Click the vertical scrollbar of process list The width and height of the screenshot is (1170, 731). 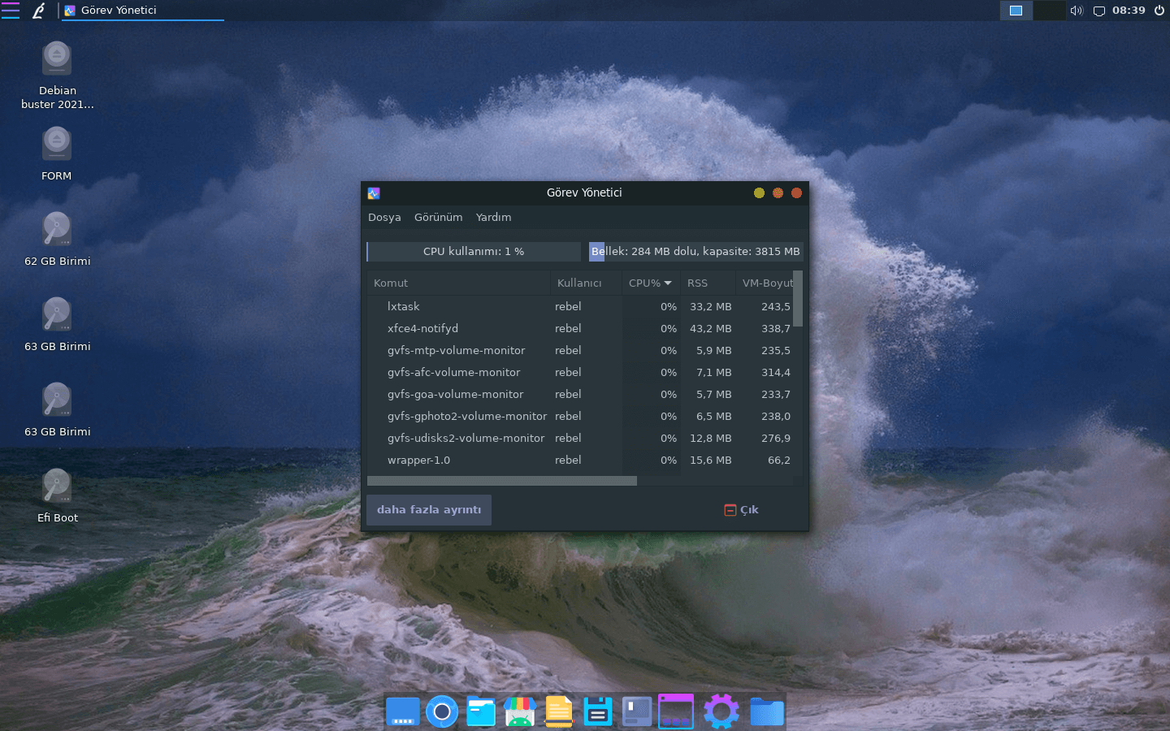(x=798, y=299)
